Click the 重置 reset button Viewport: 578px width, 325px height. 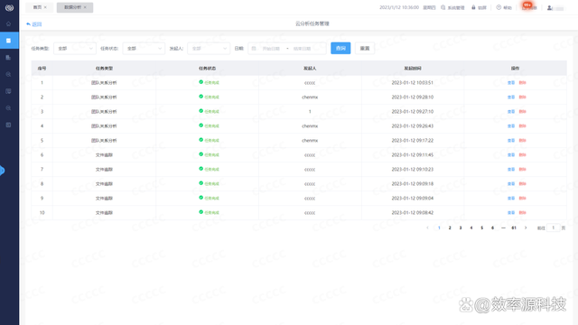pyautogui.click(x=365, y=48)
